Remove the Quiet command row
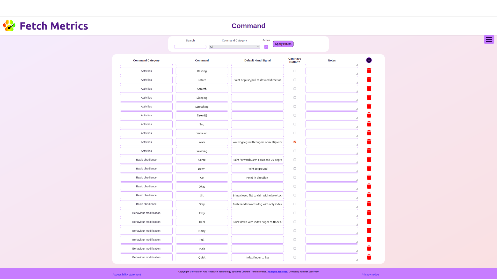Viewport: 497px width, 279px height. [369, 257]
